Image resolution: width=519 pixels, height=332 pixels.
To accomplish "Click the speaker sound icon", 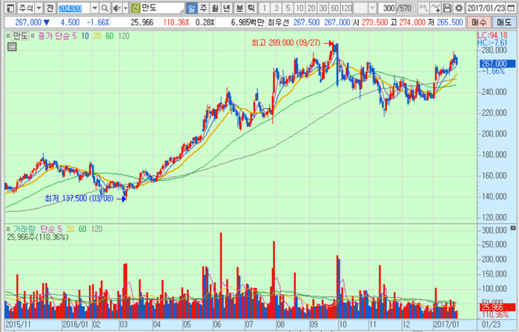I will 115,7.
